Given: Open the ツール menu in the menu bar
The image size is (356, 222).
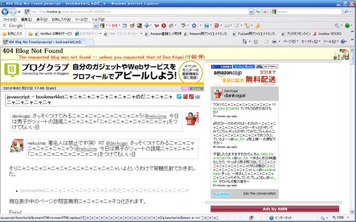Looking at the screenshot, I should [x=81, y=20].
